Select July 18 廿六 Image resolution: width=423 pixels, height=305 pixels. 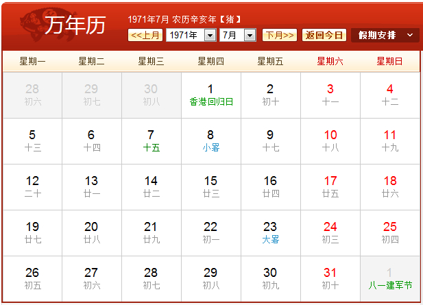click(390, 187)
